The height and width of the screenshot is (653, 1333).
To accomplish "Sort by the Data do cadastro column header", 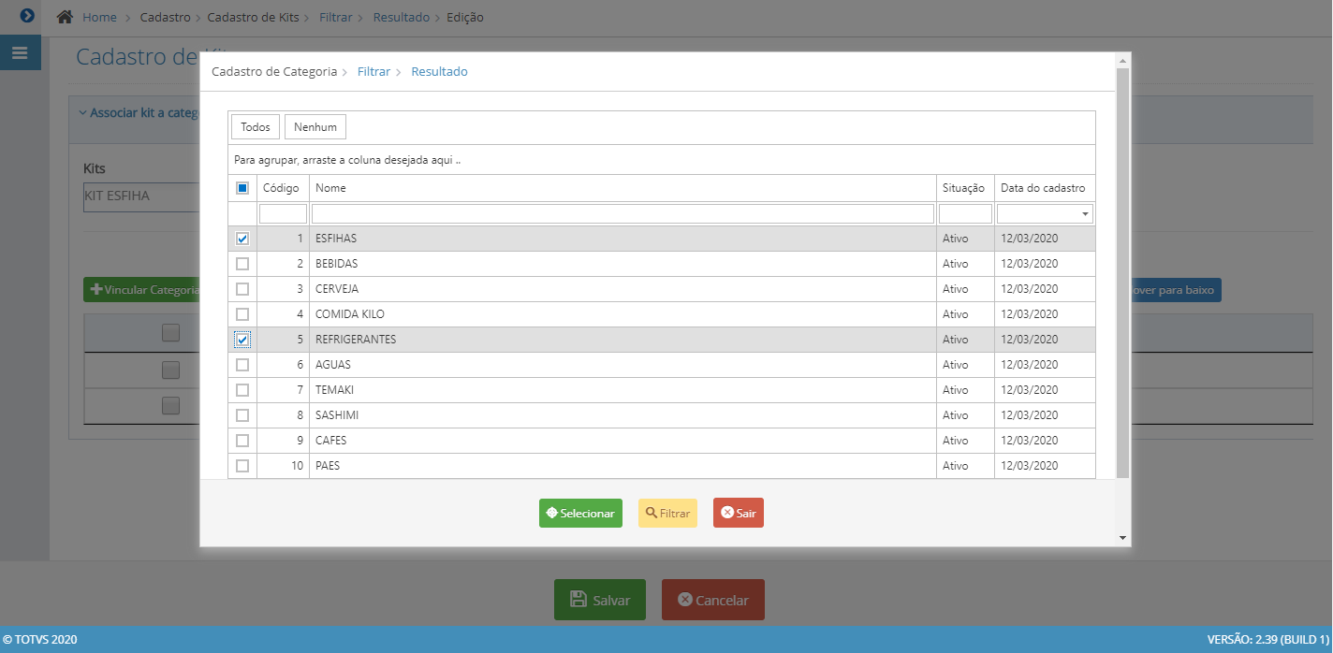I will coord(1043,188).
